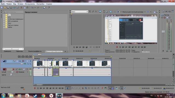Expand the 'Sony' folder
The width and height of the screenshot is (175, 98).
[x=4, y=23]
